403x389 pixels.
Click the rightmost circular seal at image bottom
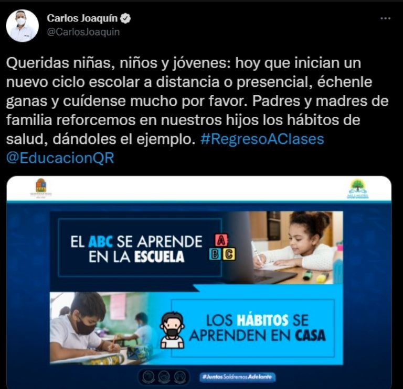[x=179, y=377]
